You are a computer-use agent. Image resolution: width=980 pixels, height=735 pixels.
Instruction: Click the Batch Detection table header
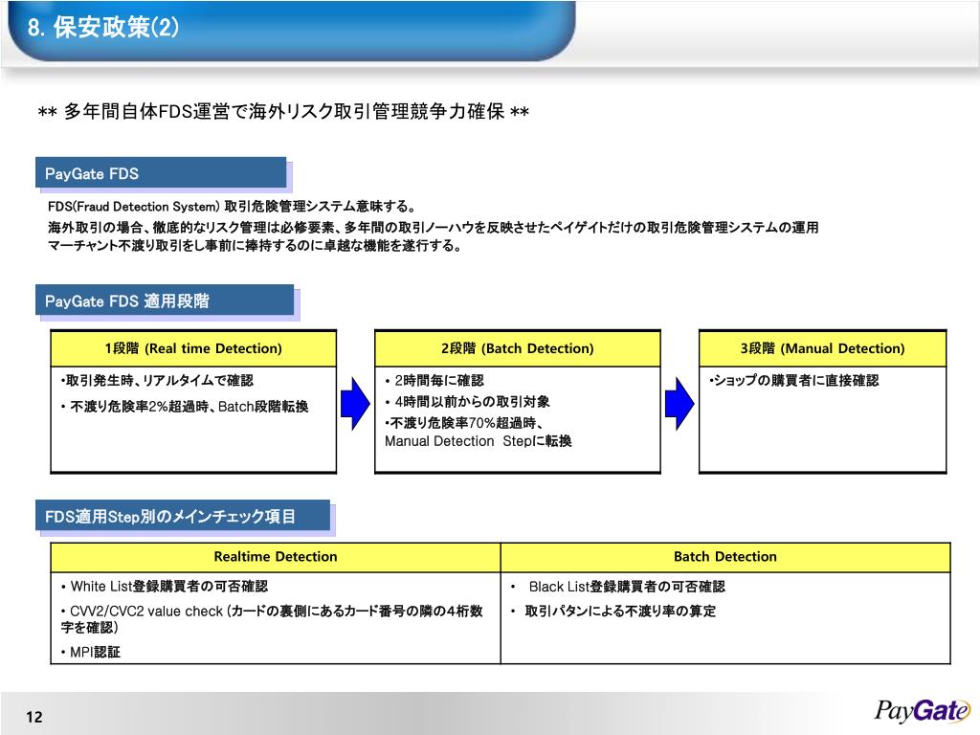(x=725, y=557)
